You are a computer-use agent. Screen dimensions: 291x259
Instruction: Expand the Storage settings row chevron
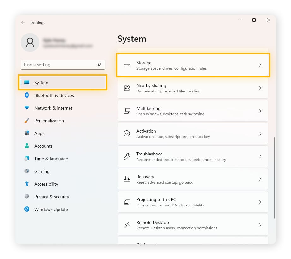[260, 65]
